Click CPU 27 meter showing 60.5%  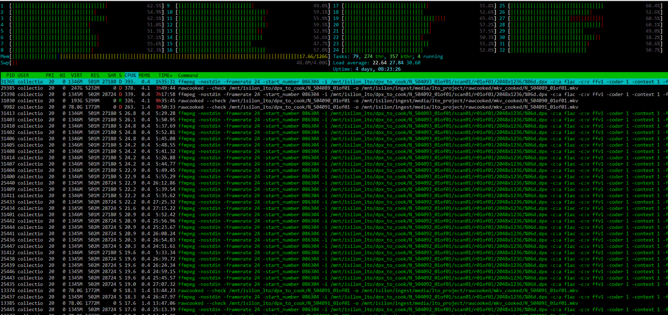(581, 18)
